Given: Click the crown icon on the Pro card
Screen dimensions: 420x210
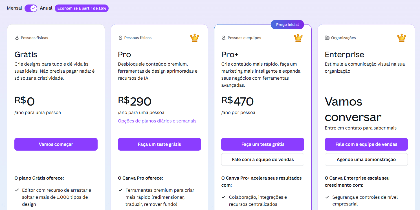Looking at the screenshot, I should coord(194,37).
